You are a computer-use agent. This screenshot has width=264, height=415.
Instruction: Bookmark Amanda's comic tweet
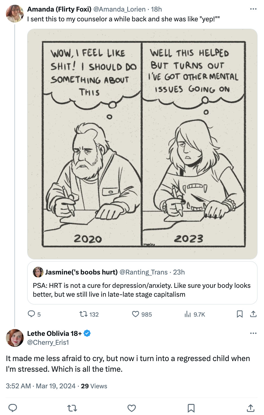(240, 314)
